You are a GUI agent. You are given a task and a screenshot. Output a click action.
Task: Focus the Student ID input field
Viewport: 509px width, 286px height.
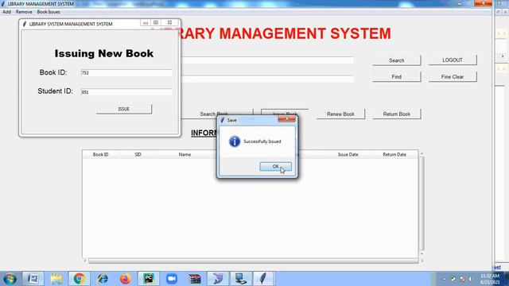(126, 92)
